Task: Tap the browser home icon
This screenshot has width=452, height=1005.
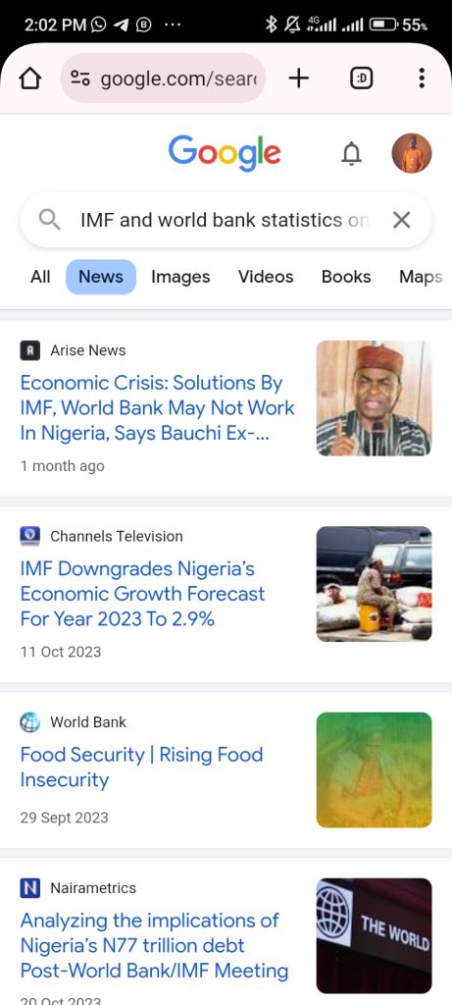Action: 29,79
